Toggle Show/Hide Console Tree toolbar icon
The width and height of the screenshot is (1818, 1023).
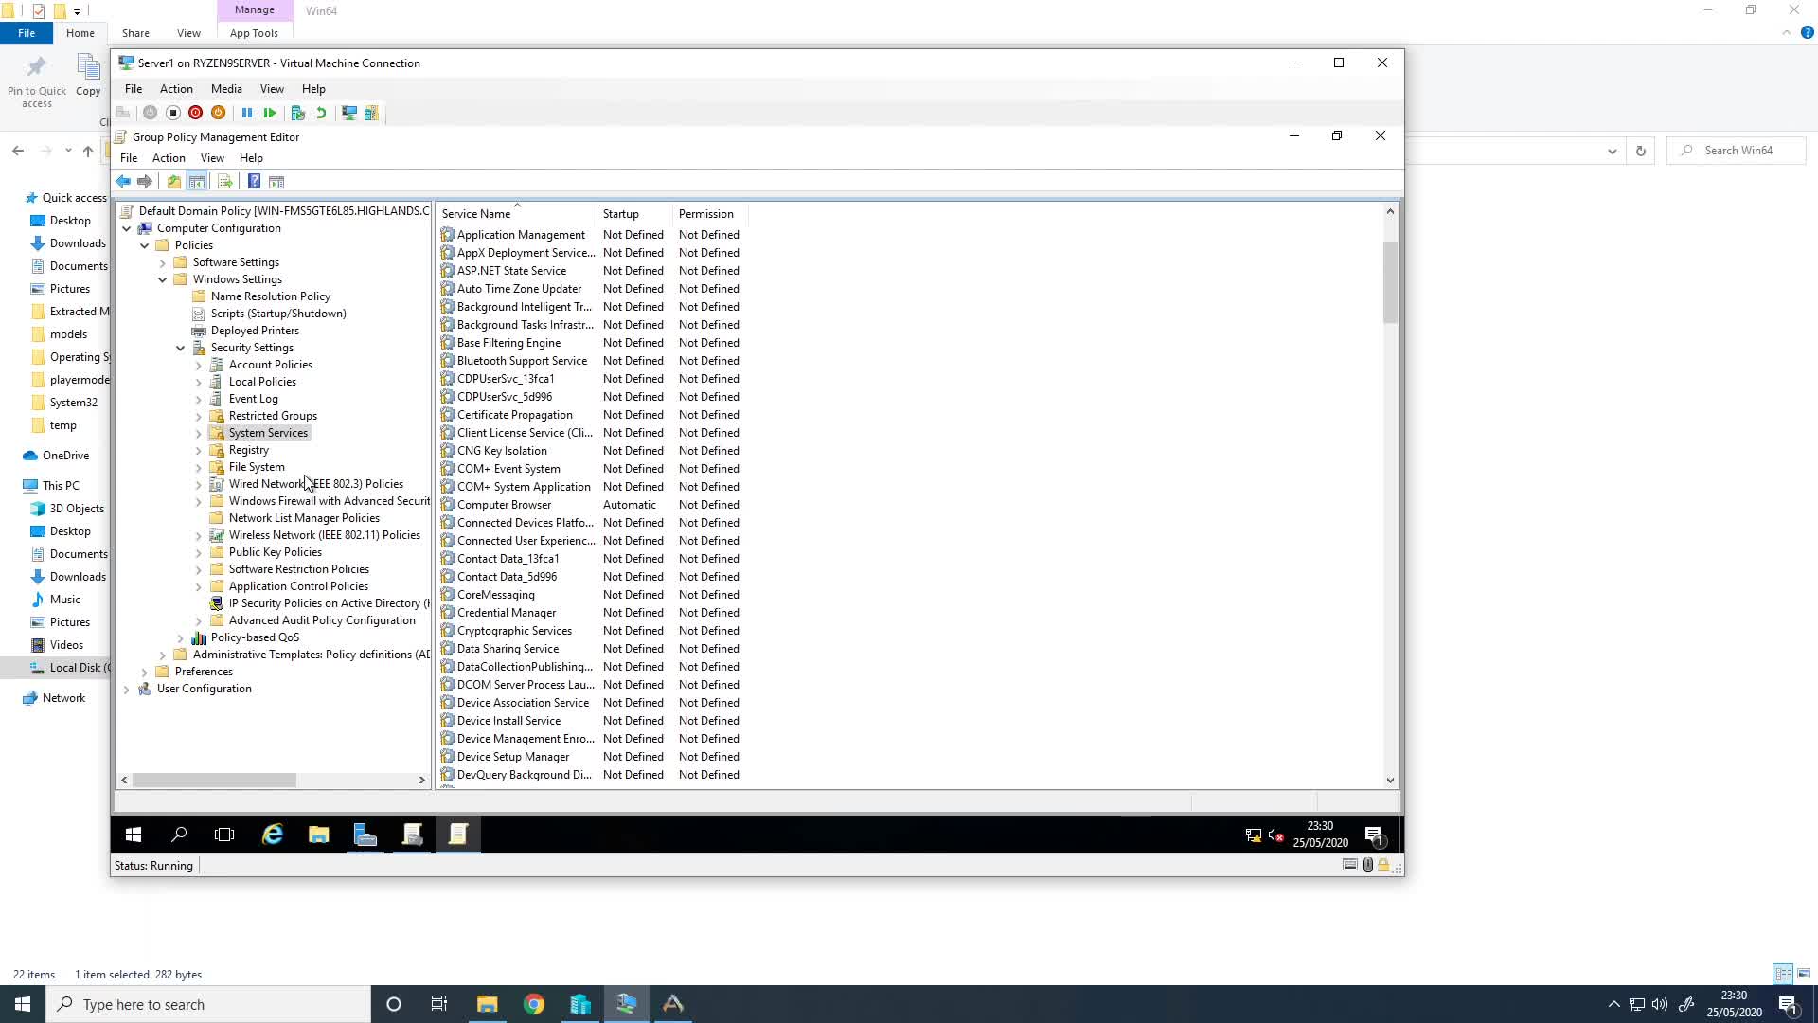click(x=197, y=182)
